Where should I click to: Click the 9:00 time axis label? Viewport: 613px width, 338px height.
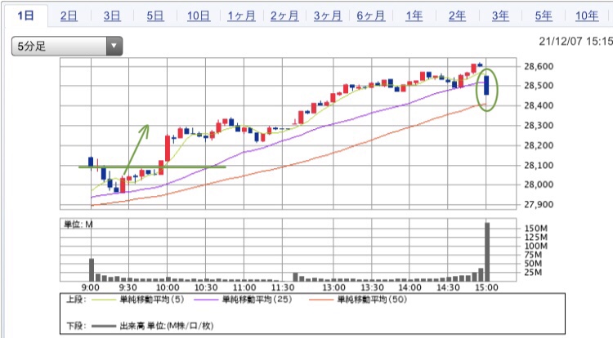(x=90, y=287)
